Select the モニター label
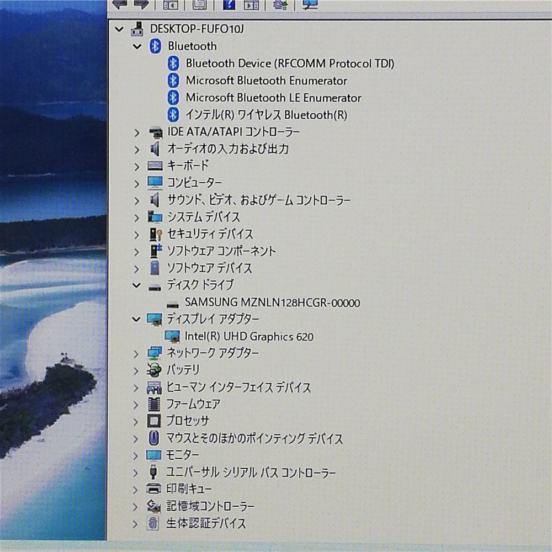This screenshot has height=552, width=552. (x=182, y=455)
